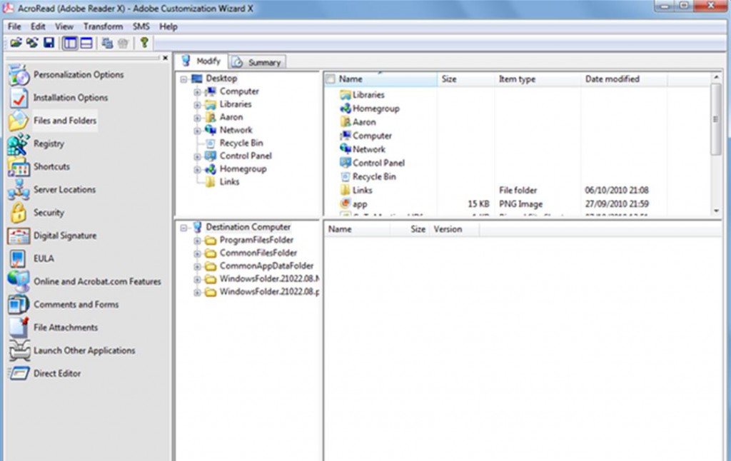
Task: Open the Registry icon in sidebar
Action: [19, 143]
